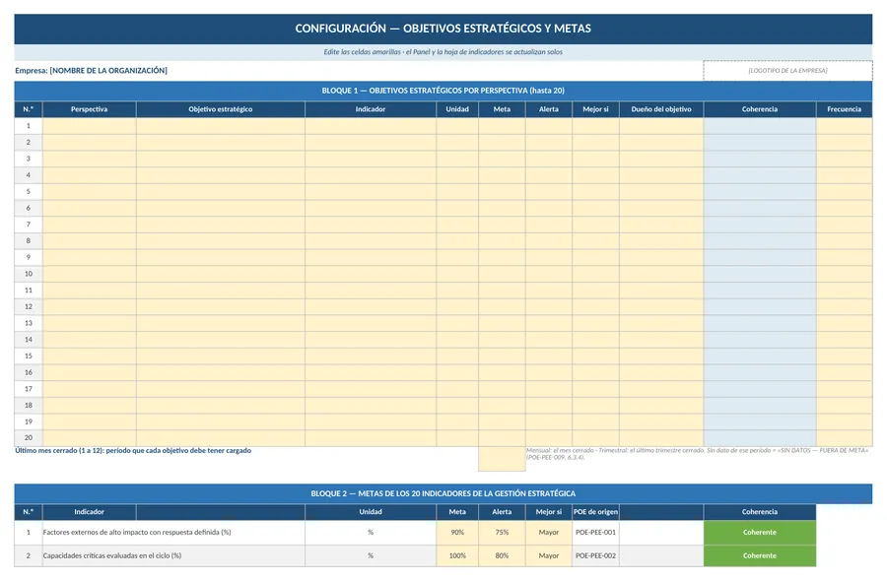
Task: Select the Indicador cell in Bloque 1 row 19
Action: (x=371, y=421)
